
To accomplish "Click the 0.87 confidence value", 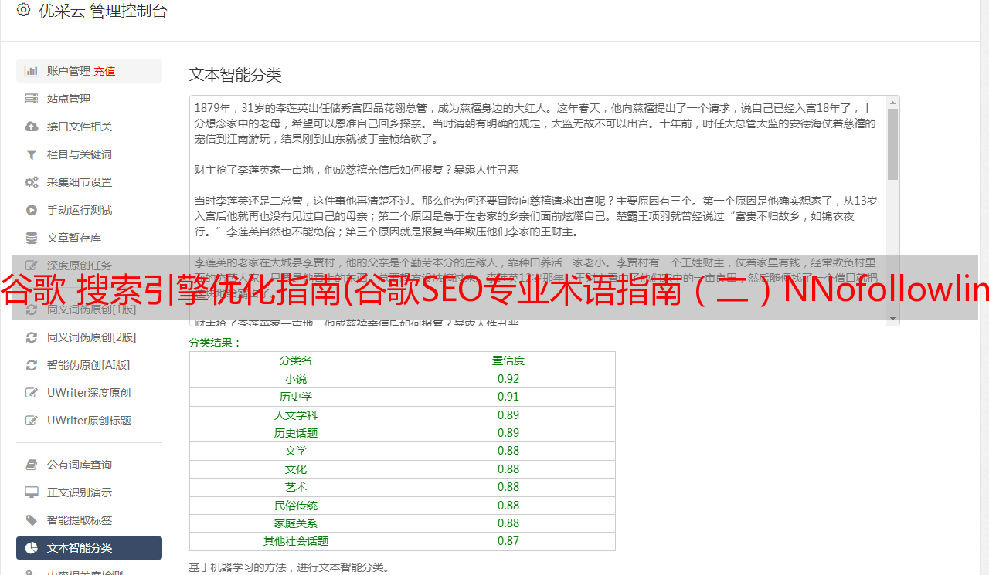I will 508,541.
